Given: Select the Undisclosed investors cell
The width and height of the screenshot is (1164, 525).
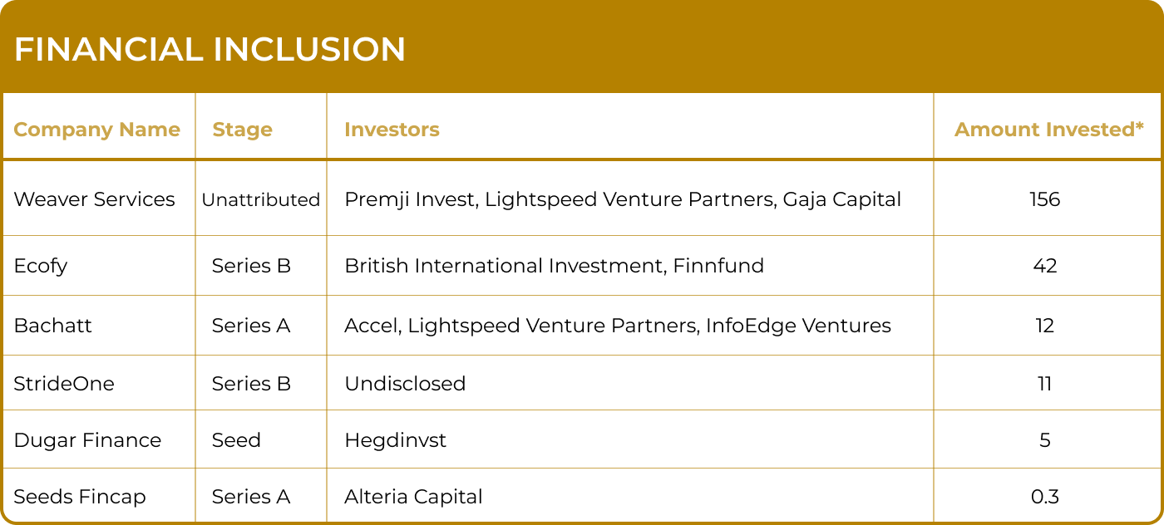Looking at the screenshot, I should click(405, 384).
